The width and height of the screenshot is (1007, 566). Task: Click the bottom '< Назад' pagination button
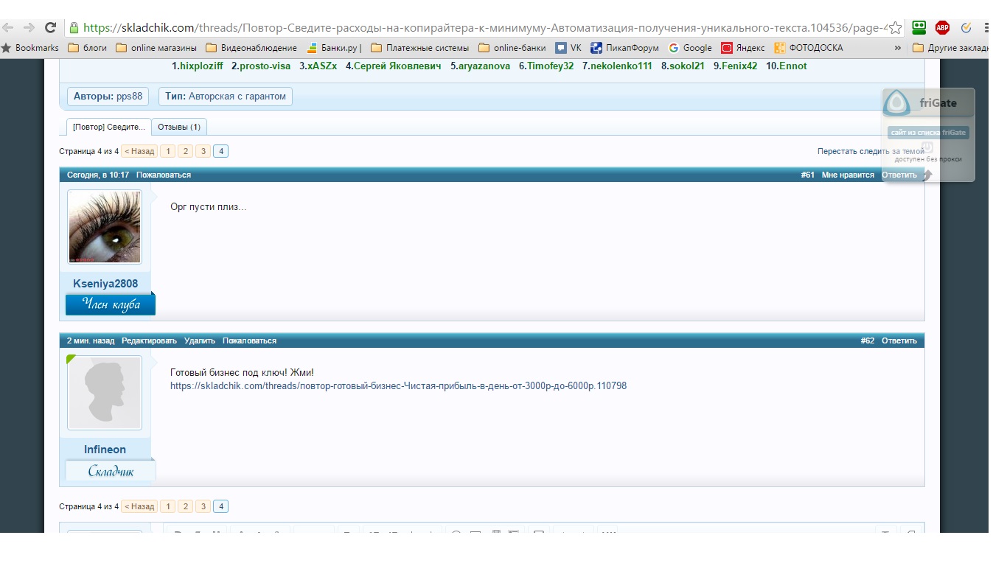139,506
